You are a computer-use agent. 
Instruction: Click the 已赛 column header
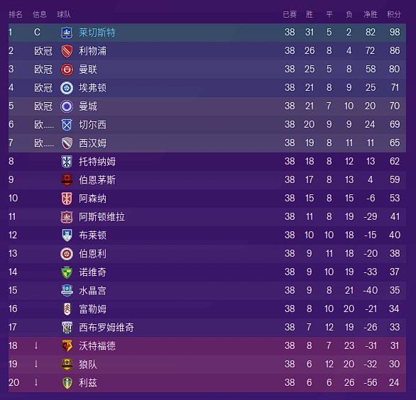click(x=290, y=14)
